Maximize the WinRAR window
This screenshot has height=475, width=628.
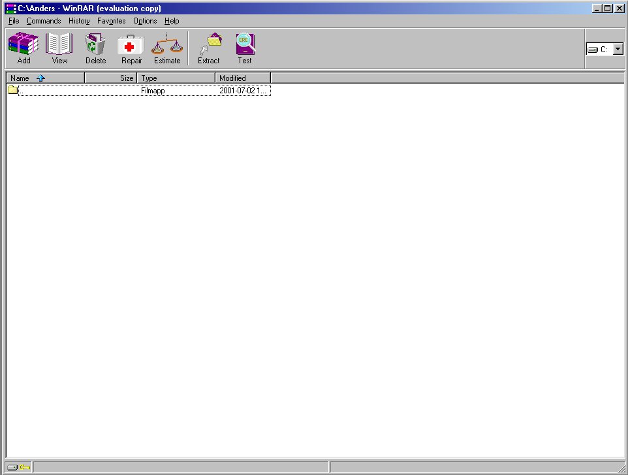pos(607,8)
